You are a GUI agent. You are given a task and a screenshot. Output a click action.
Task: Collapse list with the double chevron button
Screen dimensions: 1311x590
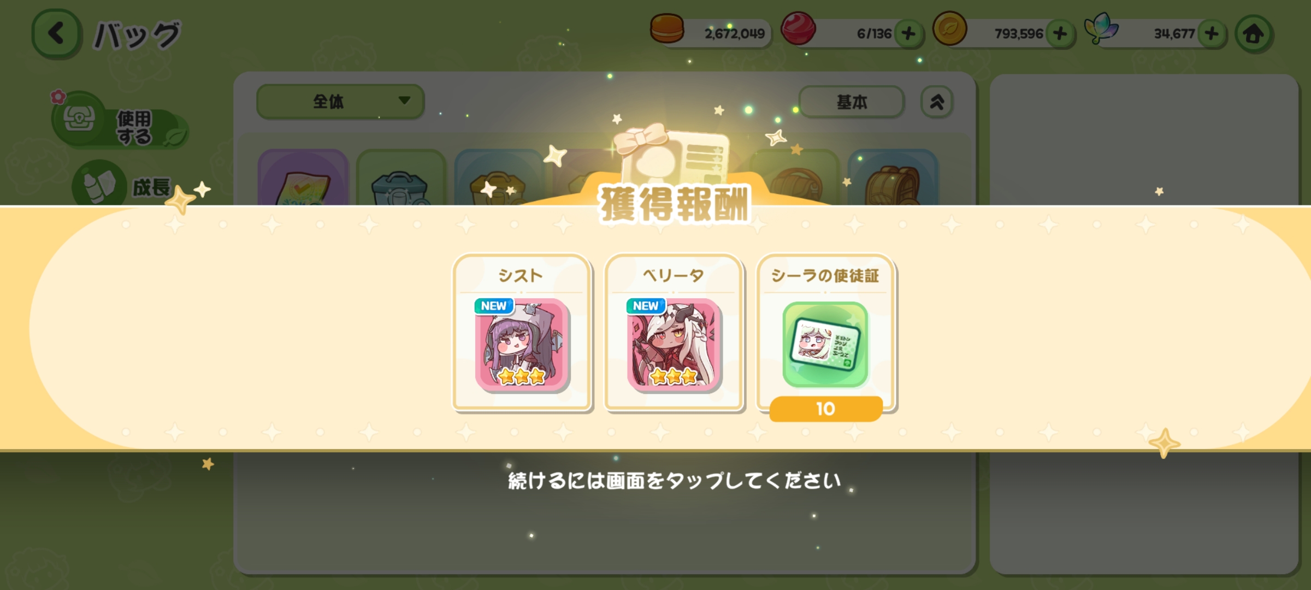tap(937, 102)
